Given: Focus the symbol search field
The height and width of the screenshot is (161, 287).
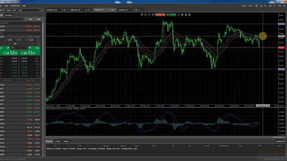Looking at the screenshot, I should [12, 19].
